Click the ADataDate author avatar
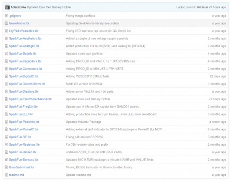The height and width of the screenshot is (180, 230). click(7, 7)
